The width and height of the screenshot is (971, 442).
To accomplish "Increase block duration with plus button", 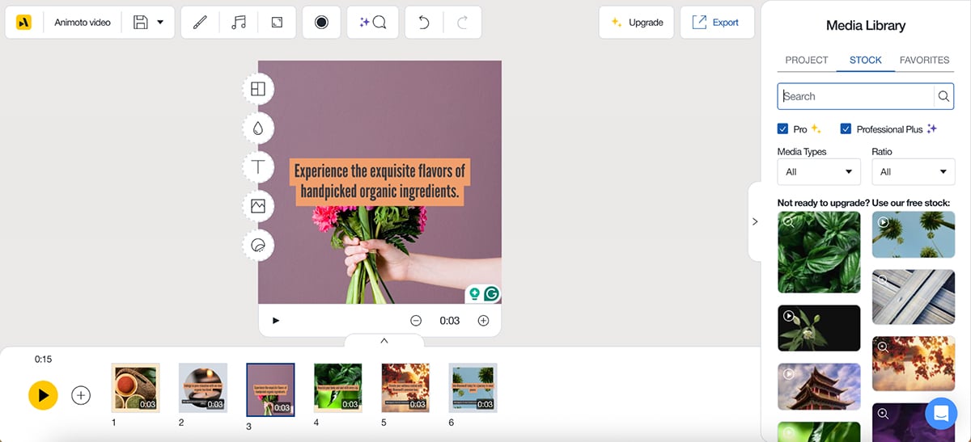I will point(483,321).
